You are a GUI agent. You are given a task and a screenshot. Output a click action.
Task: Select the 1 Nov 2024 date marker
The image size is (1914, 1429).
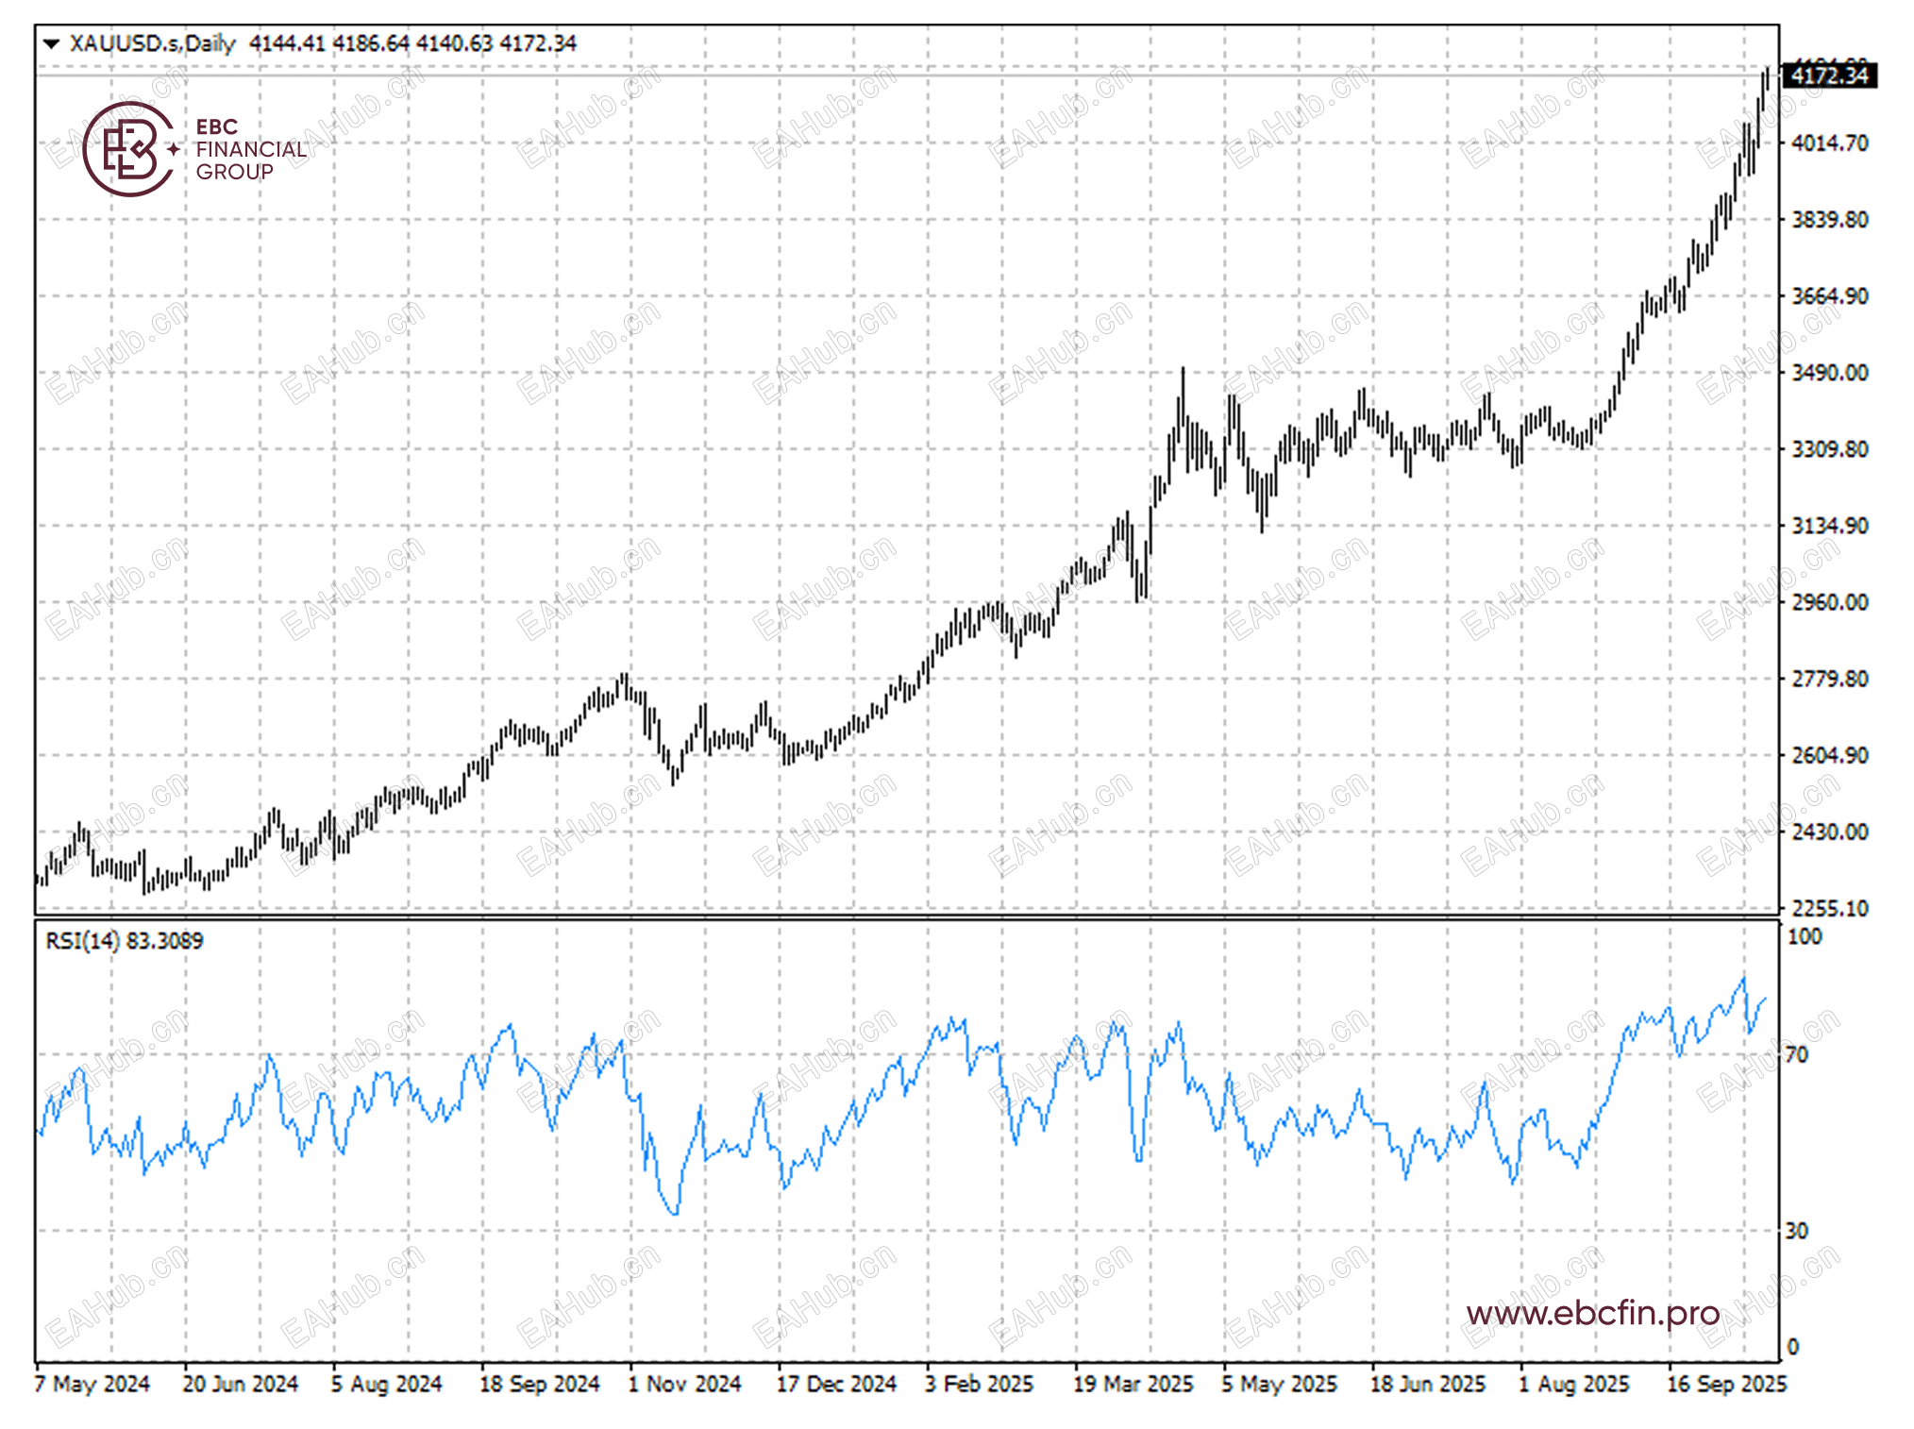coord(685,1384)
